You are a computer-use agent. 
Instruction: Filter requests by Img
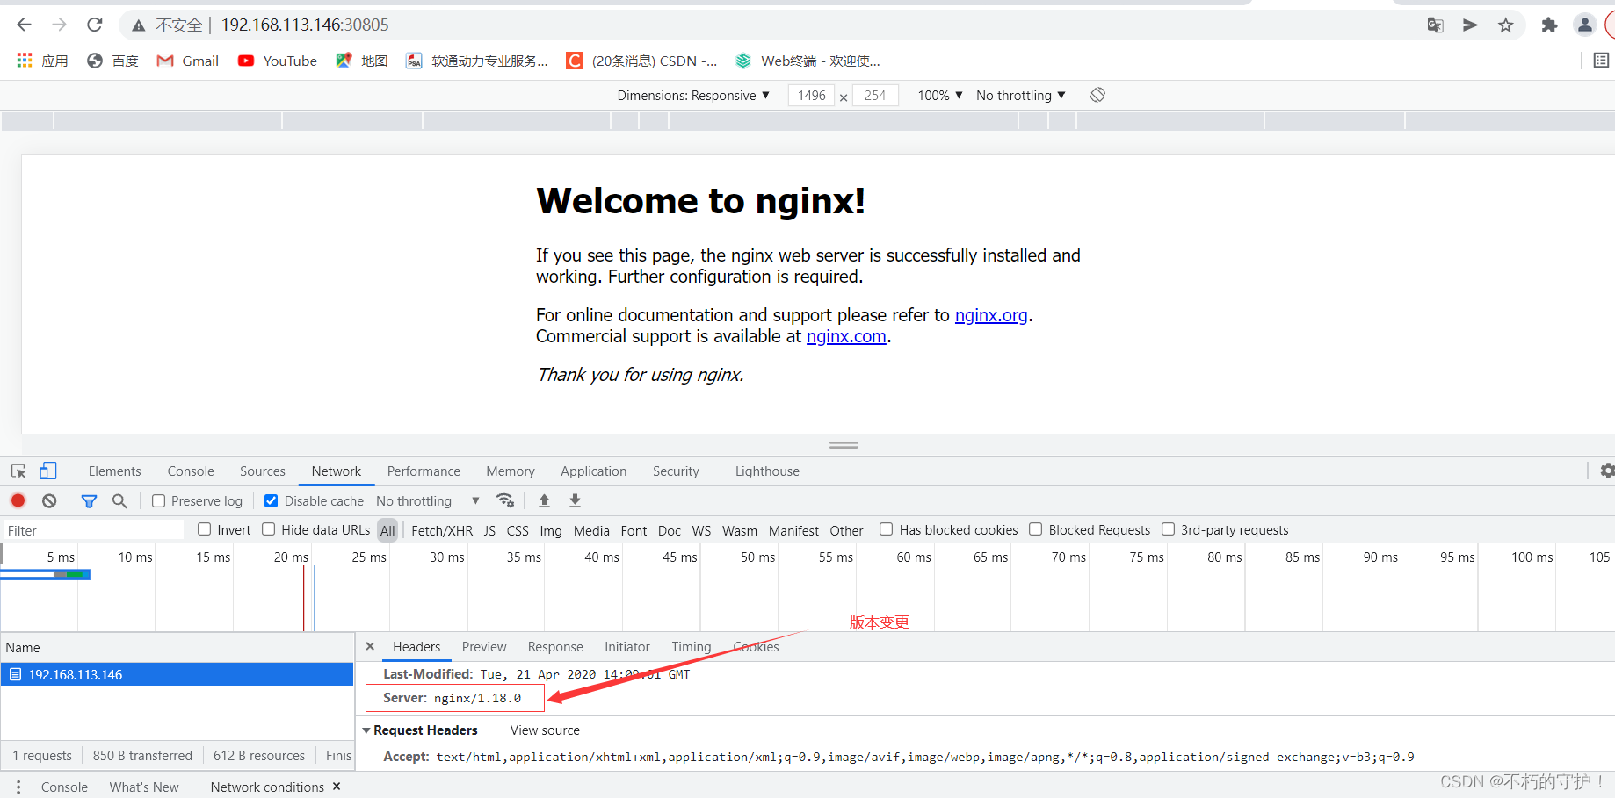click(551, 530)
